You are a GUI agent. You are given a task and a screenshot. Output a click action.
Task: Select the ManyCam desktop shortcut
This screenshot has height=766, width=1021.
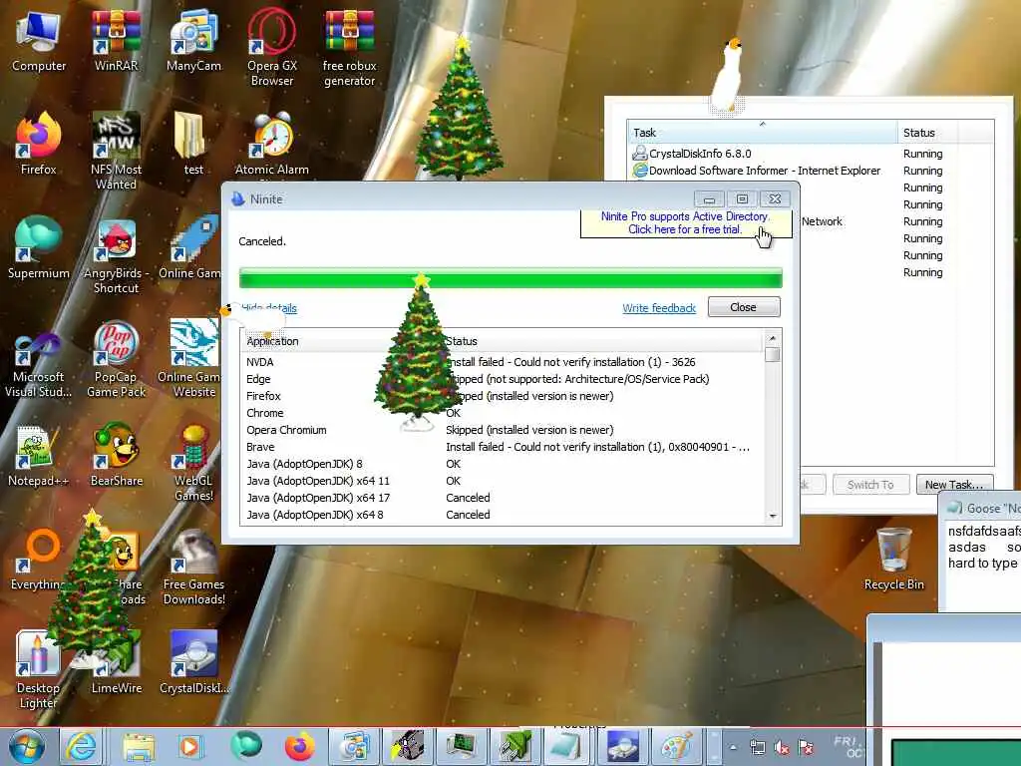tap(193, 42)
